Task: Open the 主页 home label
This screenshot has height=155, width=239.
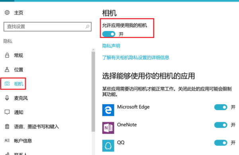Action: coord(19,13)
